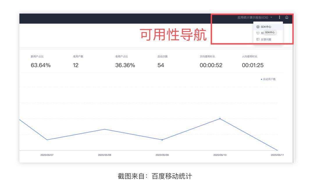Viewport: 314px width, 195px height.
Task: Open the three-dot overflow menu
Action: pyautogui.click(x=280, y=17)
